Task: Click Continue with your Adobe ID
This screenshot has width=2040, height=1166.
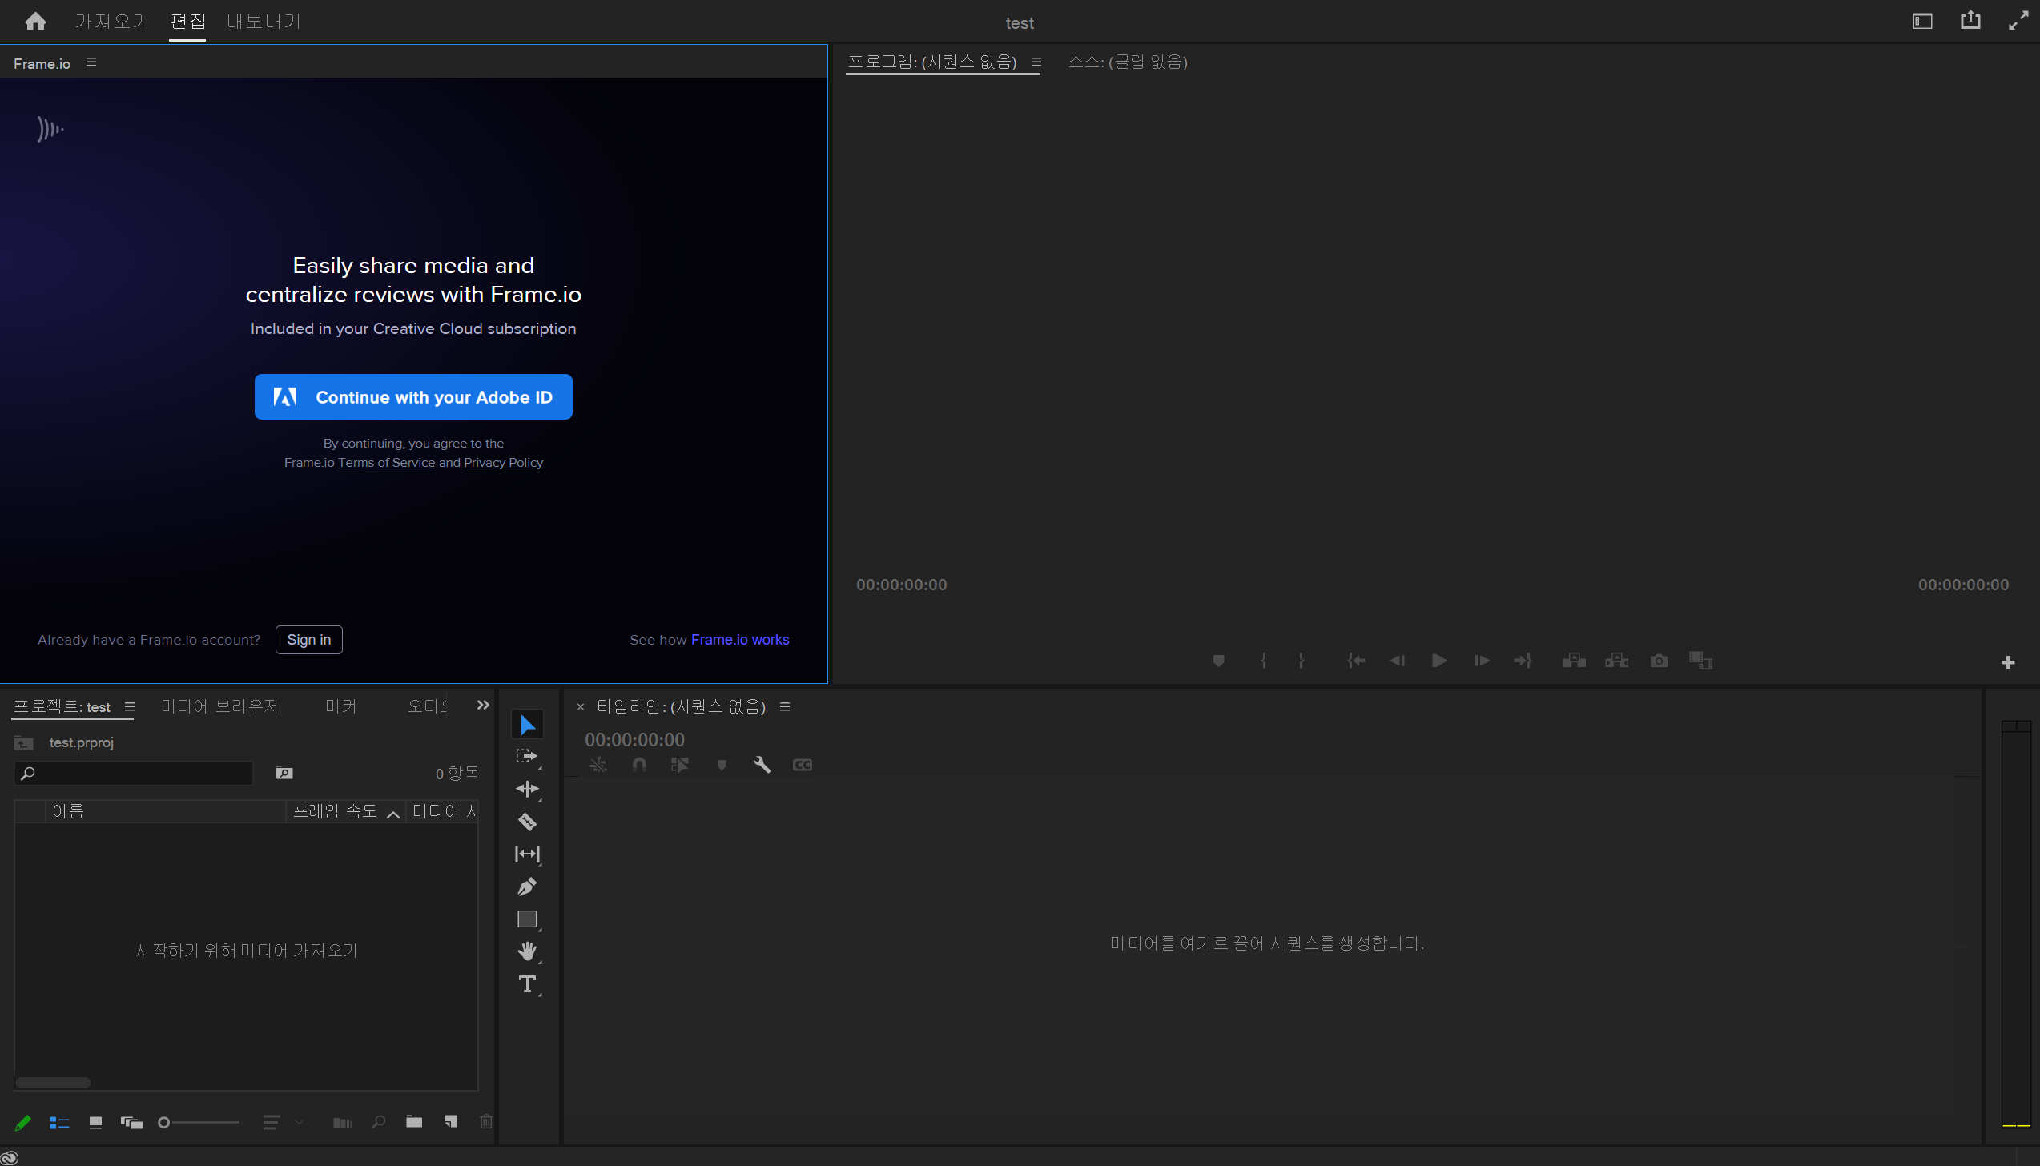Action: [x=413, y=397]
